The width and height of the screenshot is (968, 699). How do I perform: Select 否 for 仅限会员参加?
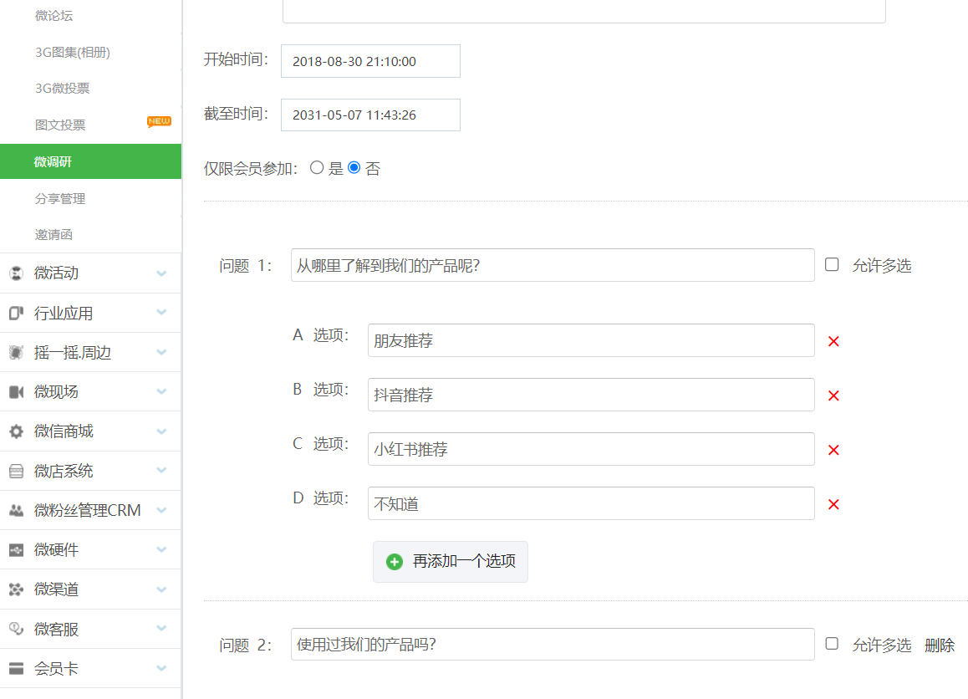click(354, 167)
